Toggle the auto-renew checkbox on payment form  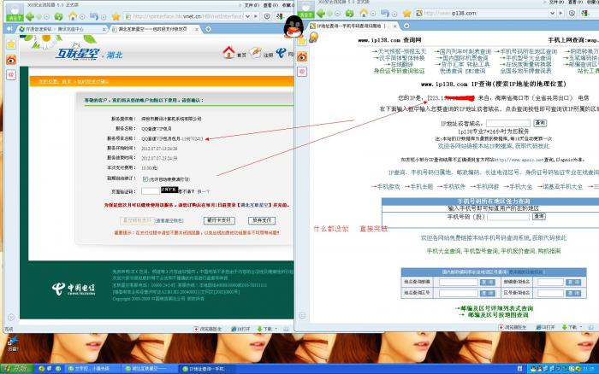[x=145, y=178]
